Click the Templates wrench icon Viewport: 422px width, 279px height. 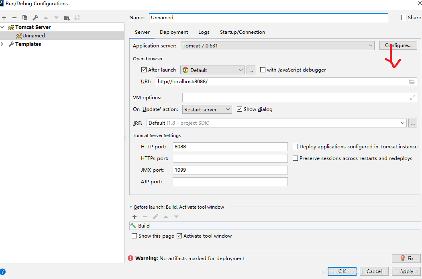(x=11, y=44)
